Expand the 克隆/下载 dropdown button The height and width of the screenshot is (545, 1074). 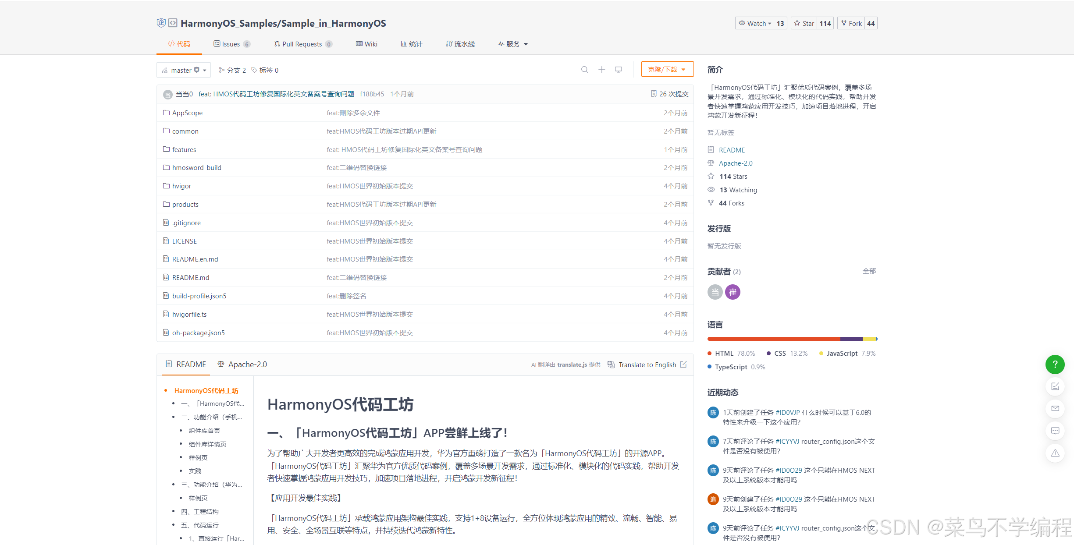(x=667, y=69)
